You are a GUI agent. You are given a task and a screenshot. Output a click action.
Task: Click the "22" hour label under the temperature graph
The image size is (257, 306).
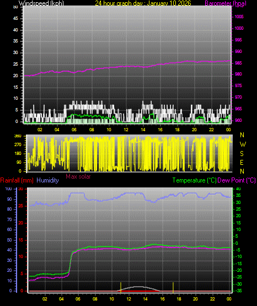pos(212,299)
